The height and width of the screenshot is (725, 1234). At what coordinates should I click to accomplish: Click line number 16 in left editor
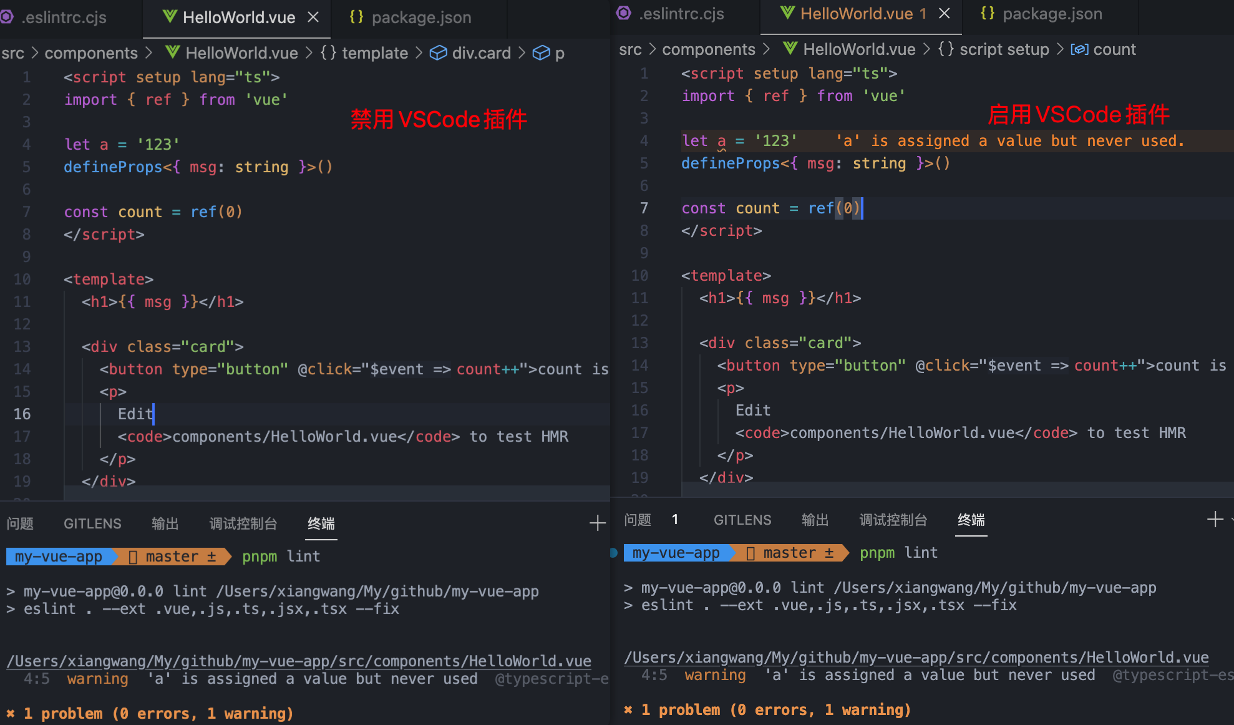(x=22, y=414)
